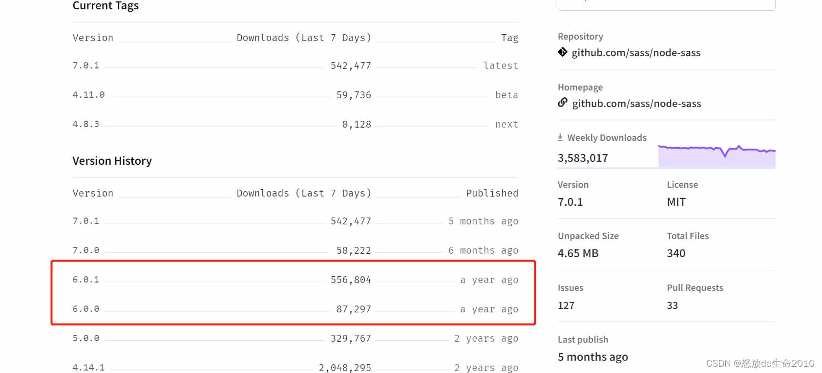
Task: Click the Version History heading
Action: tap(112, 161)
